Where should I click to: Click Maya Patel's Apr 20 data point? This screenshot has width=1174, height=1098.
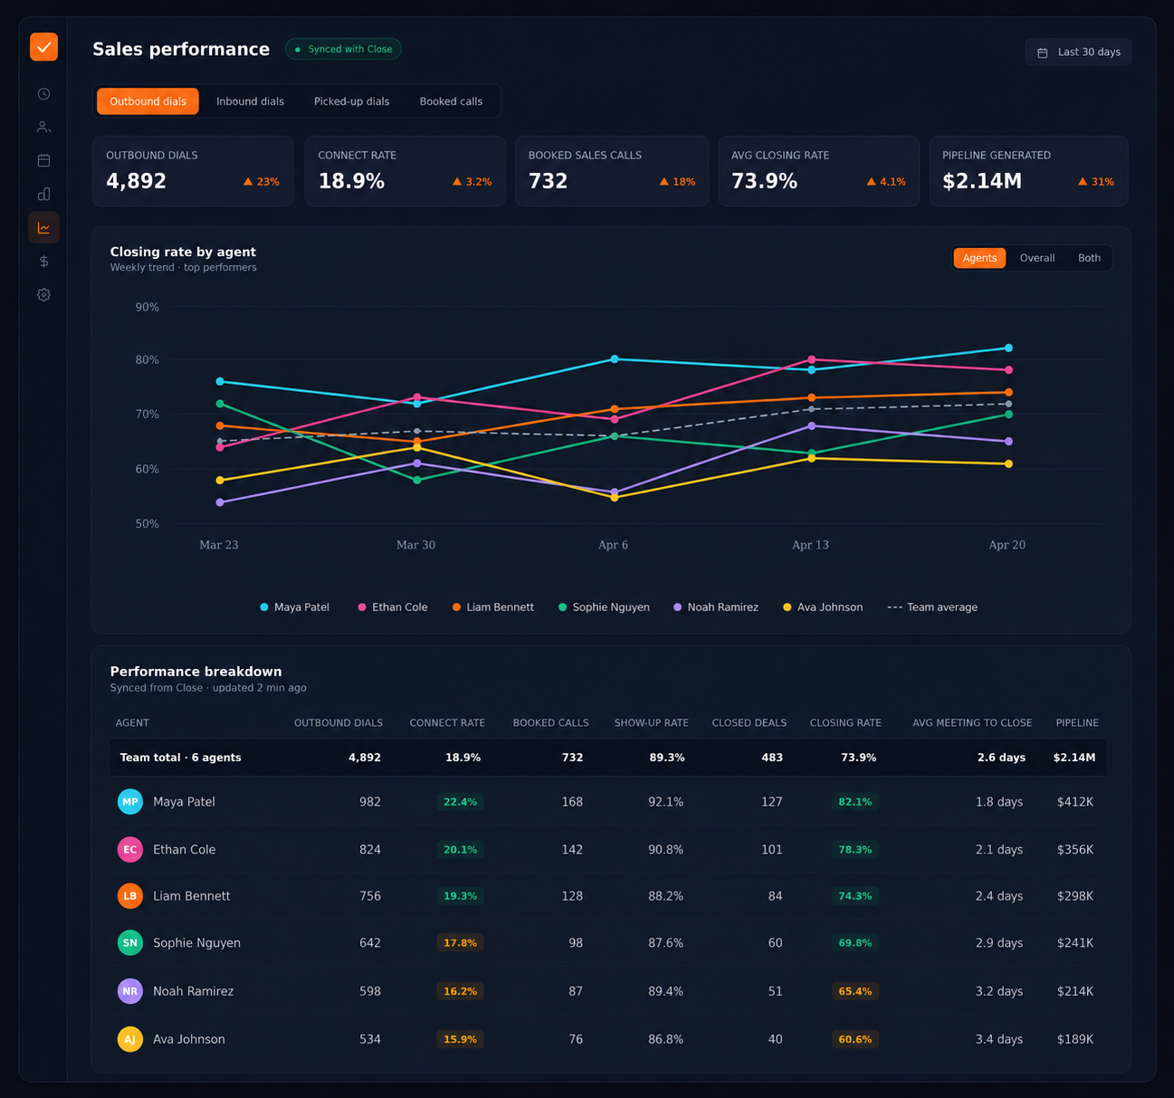pyautogui.click(x=1008, y=348)
